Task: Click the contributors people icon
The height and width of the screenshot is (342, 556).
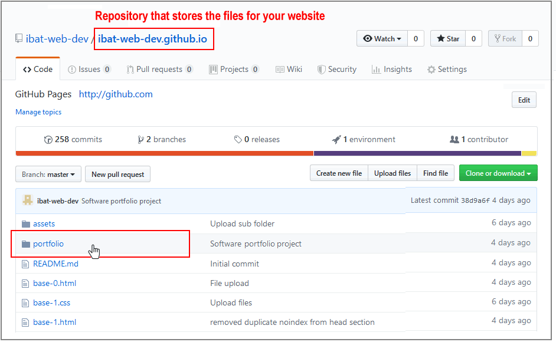Action: [x=454, y=140]
